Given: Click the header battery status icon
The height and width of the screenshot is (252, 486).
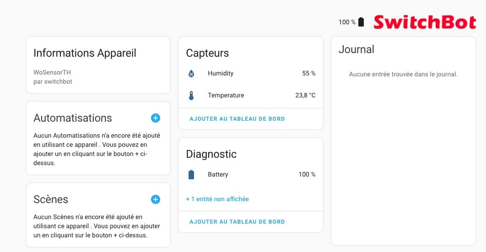Looking at the screenshot, I should pyautogui.click(x=361, y=22).
